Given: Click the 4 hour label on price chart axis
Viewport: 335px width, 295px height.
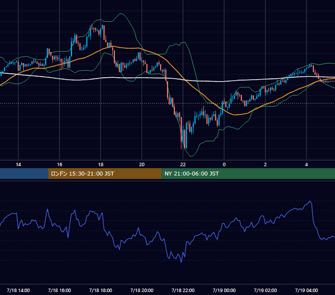Looking at the screenshot, I should click(306, 165).
